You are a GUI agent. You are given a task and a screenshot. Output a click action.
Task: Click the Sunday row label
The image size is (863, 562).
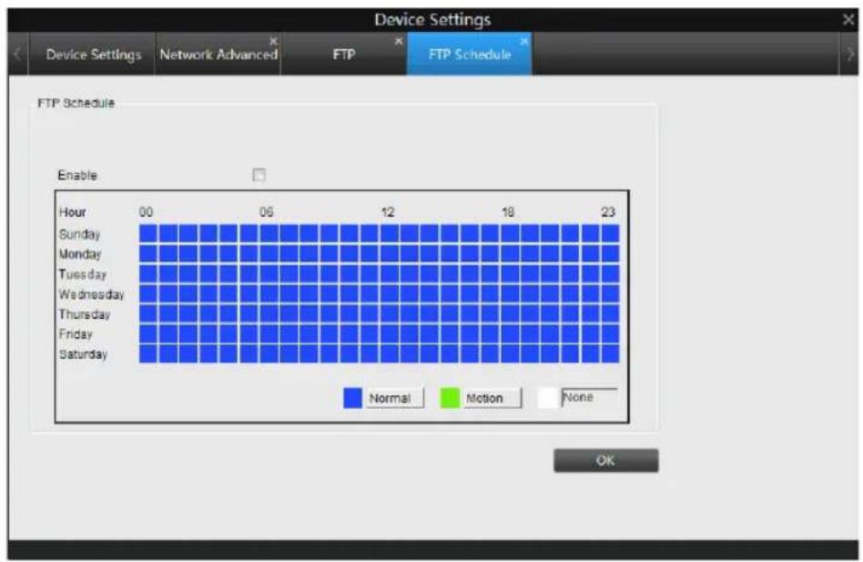(79, 234)
